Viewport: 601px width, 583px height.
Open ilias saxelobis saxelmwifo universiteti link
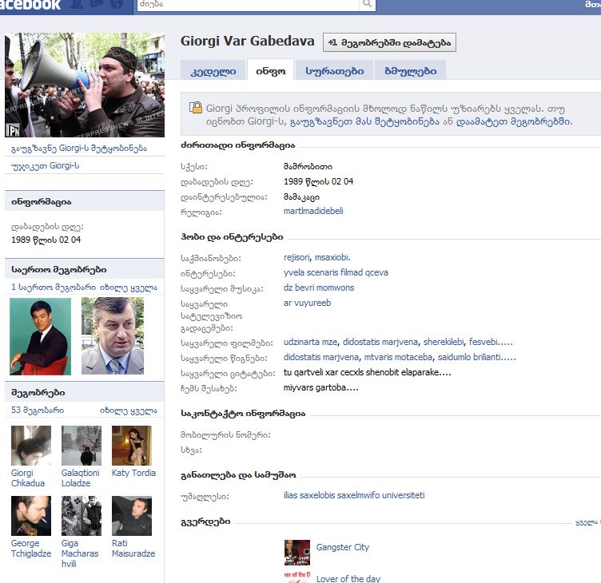(354, 495)
